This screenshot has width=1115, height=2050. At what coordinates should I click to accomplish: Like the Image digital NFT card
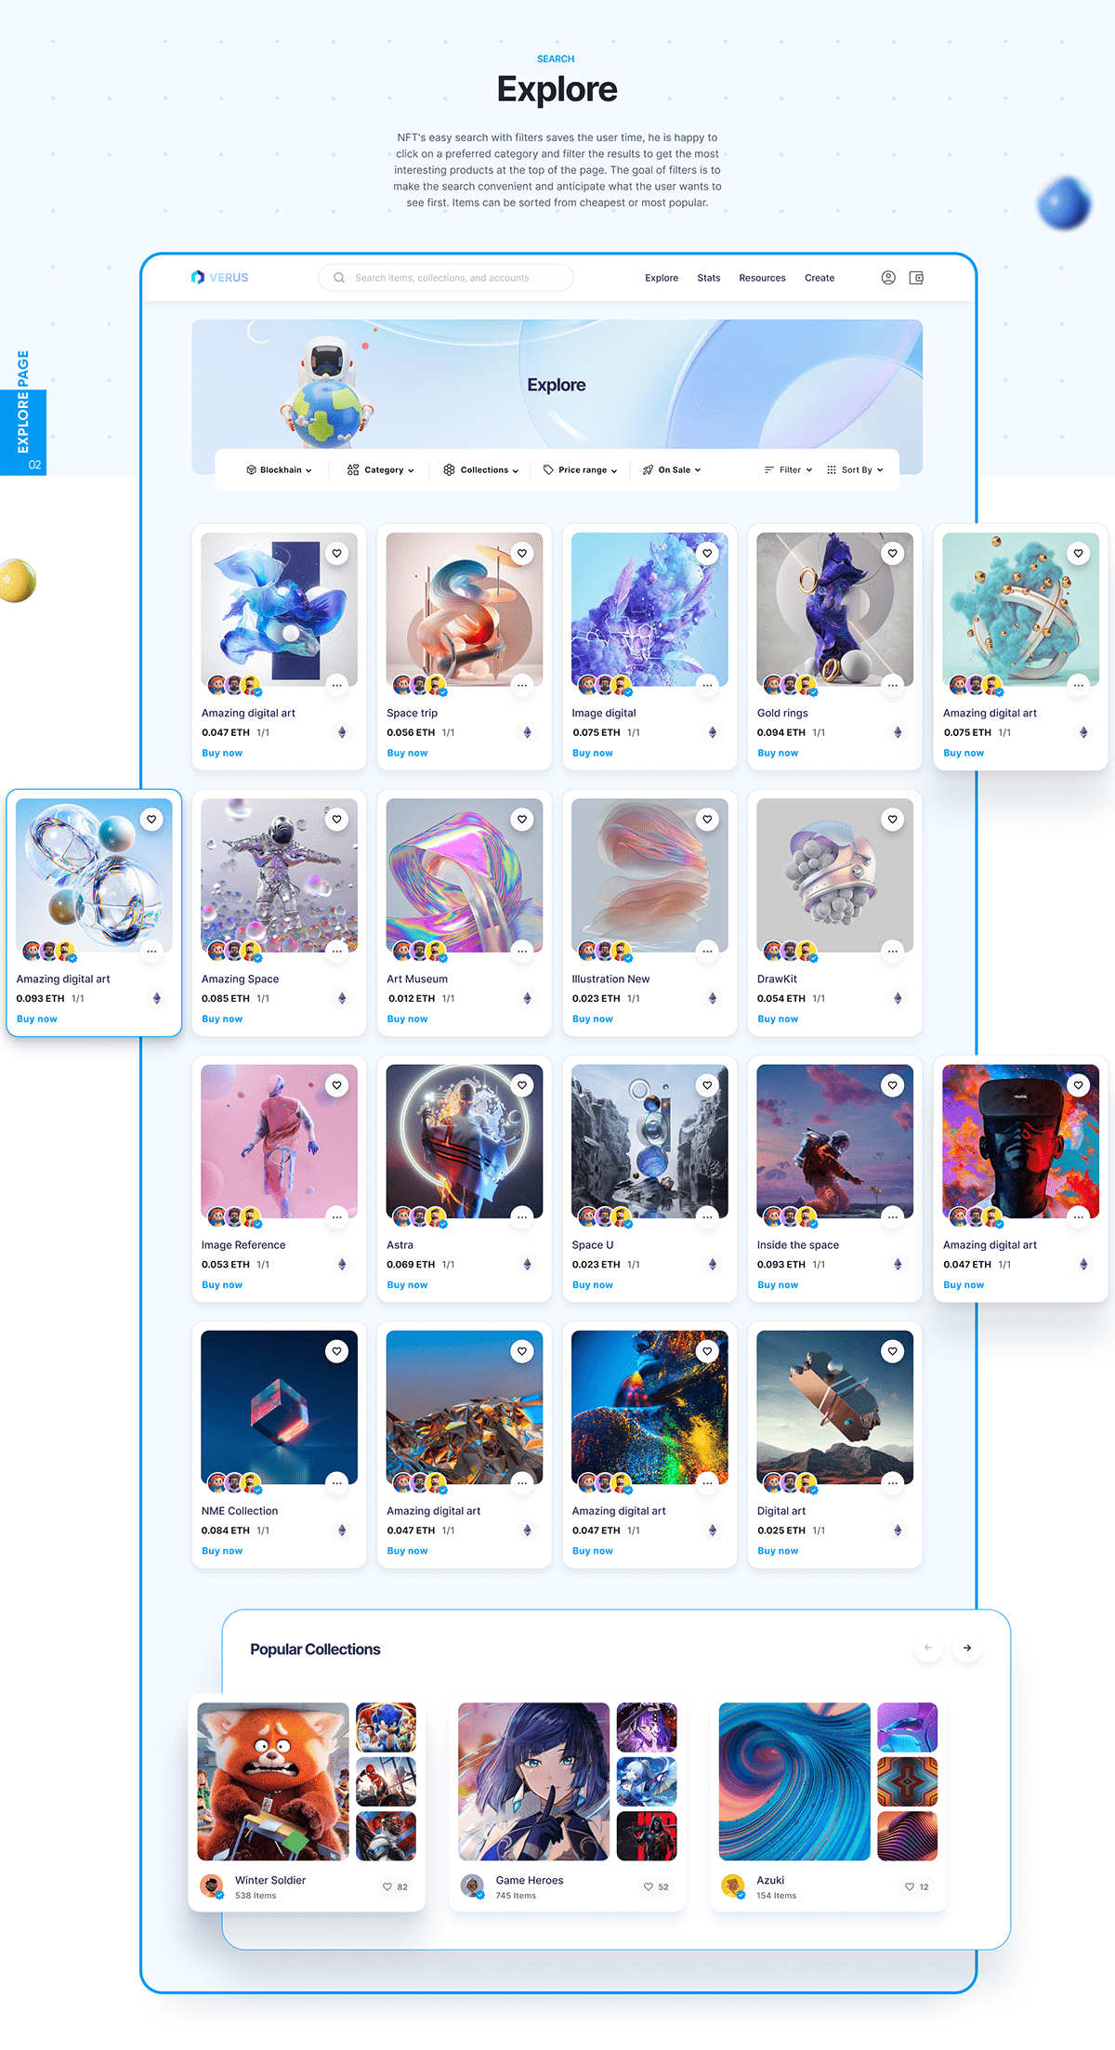[708, 553]
